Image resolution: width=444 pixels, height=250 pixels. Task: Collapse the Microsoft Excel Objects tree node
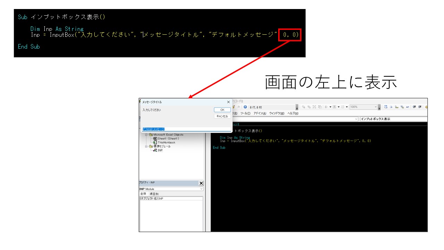click(146, 135)
